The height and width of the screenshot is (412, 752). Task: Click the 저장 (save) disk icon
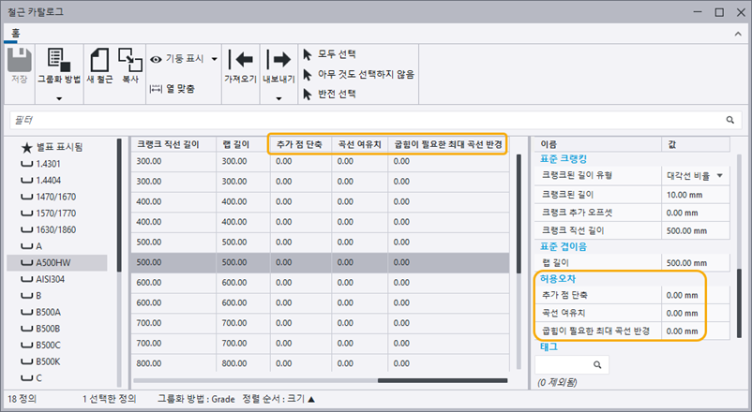tap(19, 61)
